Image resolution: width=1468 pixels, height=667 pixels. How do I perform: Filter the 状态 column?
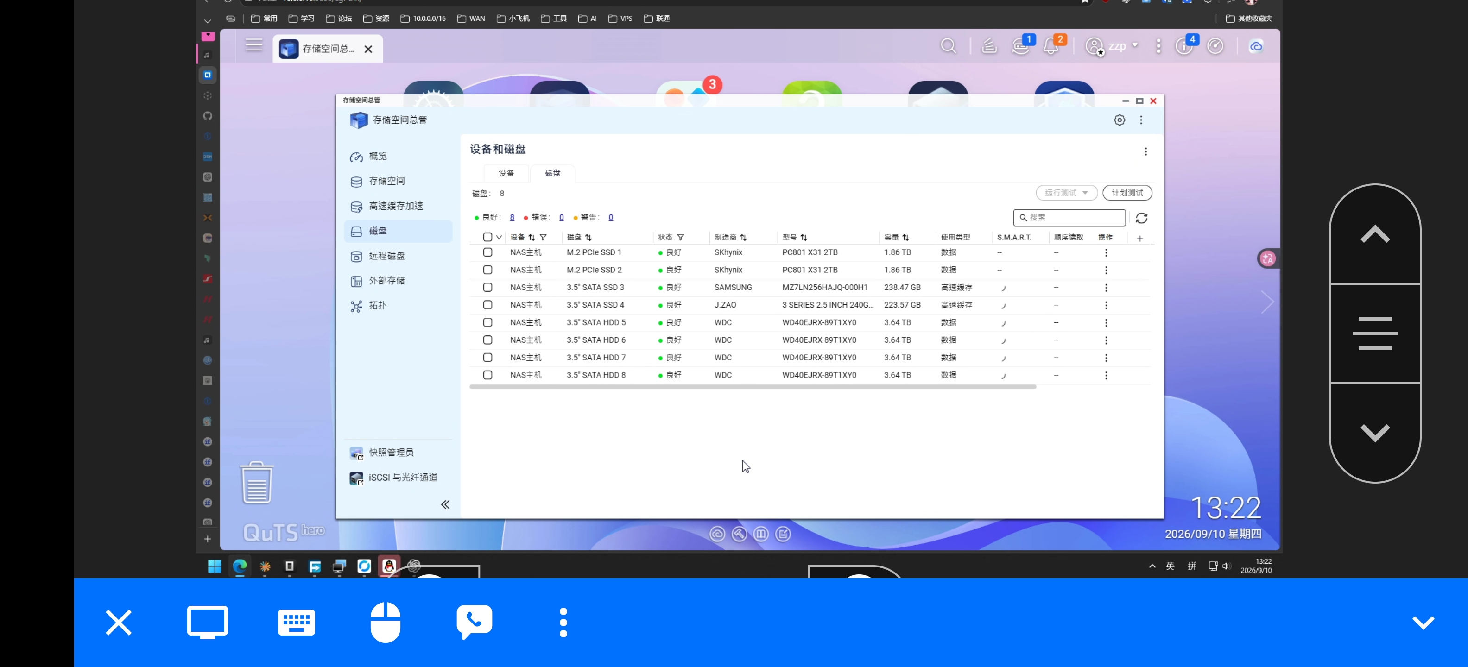[680, 238]
